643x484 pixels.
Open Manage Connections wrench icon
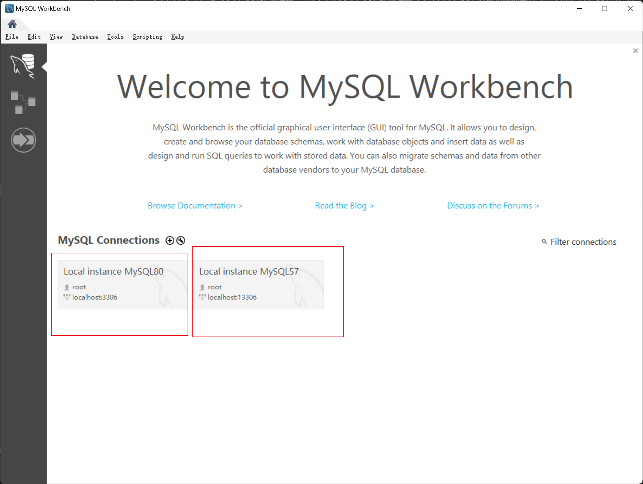[181, 241]
